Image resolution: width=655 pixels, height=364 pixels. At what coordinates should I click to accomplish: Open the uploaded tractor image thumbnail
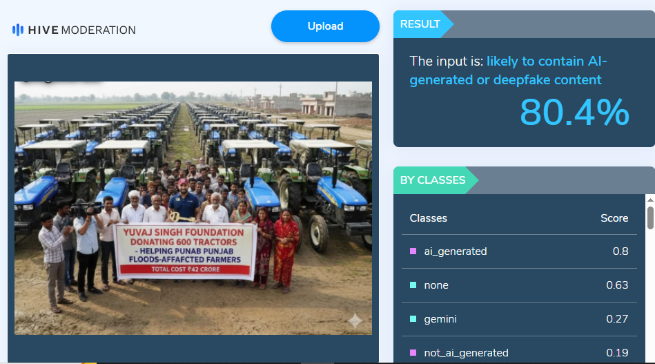(193, 208)
